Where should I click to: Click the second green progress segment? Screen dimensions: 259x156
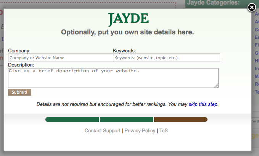126,119
